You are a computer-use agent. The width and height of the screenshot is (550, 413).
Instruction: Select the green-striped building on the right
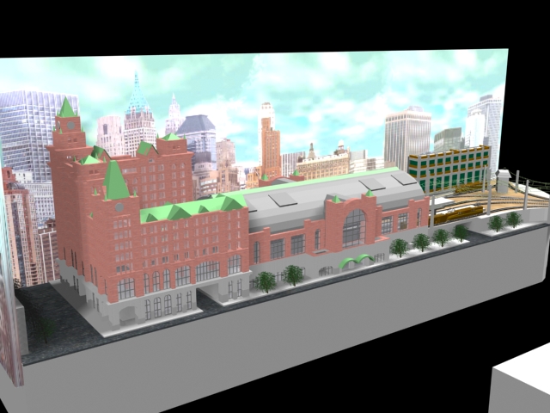pos(448,169)
